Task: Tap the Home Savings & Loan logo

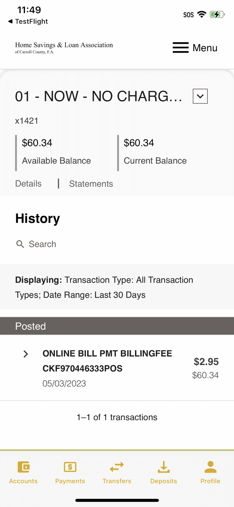Action: tap(64, 48)
